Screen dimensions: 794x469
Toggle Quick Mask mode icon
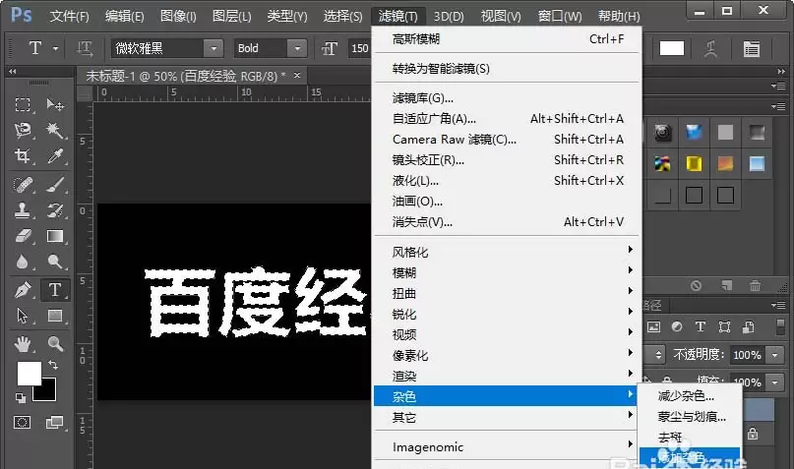point(23,422)
